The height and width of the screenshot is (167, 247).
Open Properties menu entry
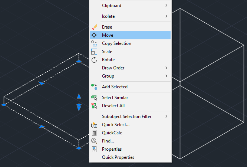point(130,149)
